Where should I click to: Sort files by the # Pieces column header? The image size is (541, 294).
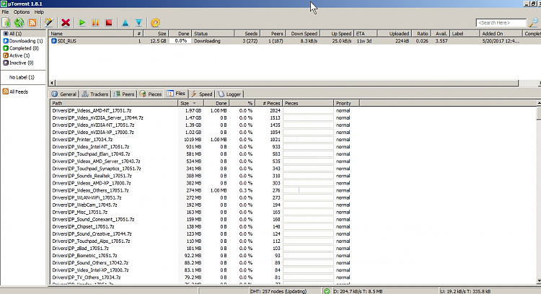[x=269, y=103]
